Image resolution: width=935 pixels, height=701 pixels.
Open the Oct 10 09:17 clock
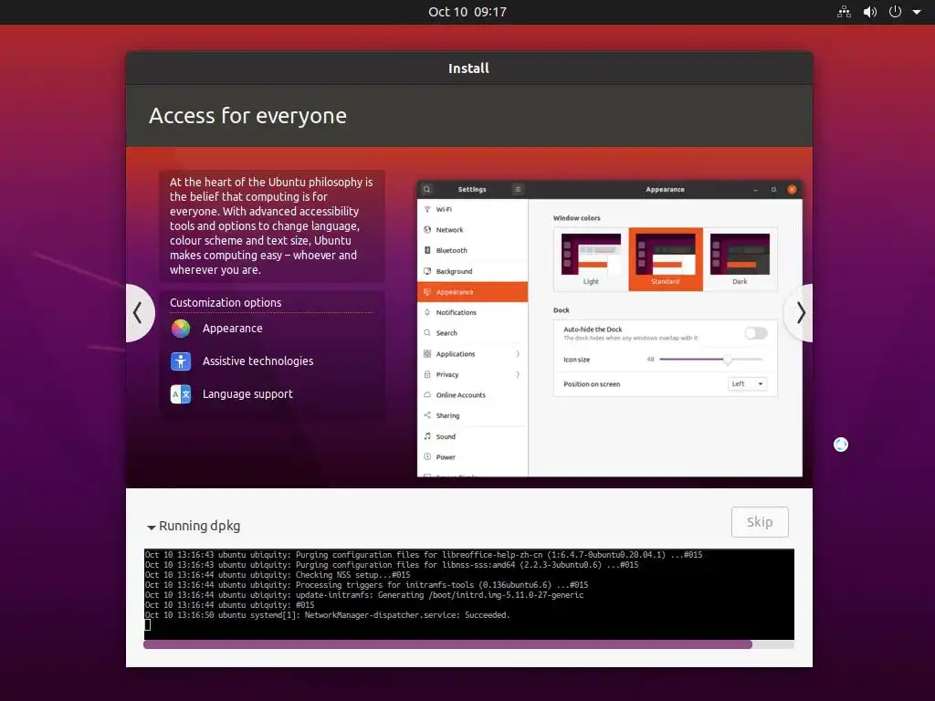click(467, 12)
